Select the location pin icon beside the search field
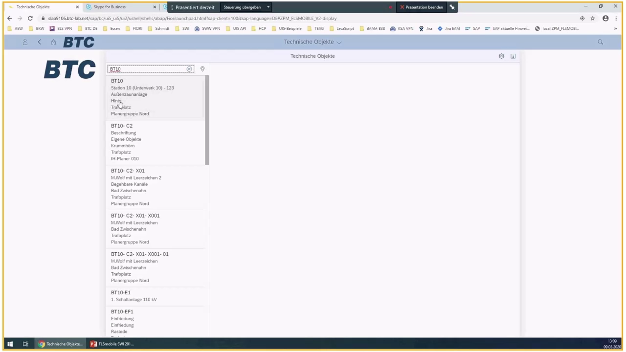 pyautogui.click(x=202, y=69)
